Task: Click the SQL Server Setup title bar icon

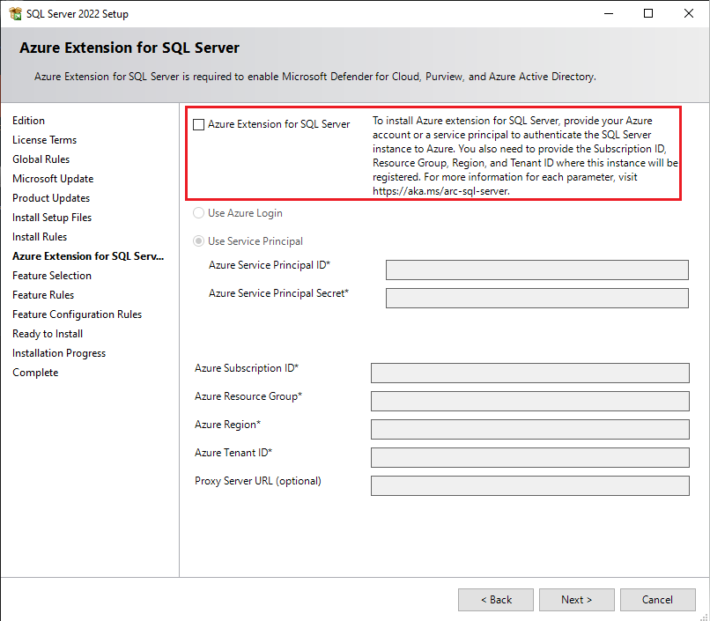Action: coord(15,14)
